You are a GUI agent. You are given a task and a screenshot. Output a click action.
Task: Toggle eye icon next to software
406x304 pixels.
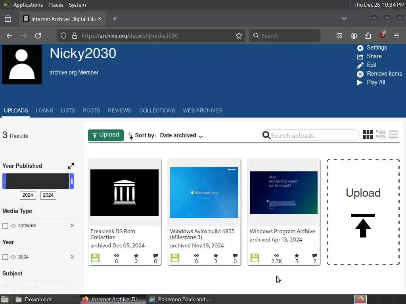(13, 226)
